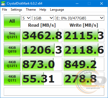
Task: Click the Read [MB/s] column header
Action: click(42, 25)
